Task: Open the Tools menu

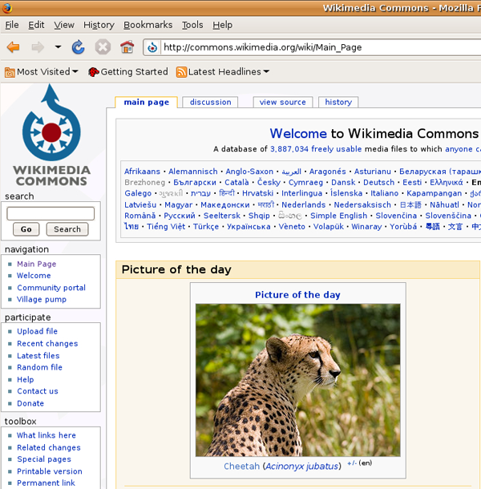Action: coord(192,25)
